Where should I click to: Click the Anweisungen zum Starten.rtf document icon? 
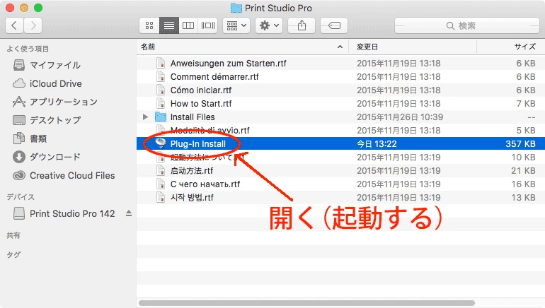tap(161, 63)
